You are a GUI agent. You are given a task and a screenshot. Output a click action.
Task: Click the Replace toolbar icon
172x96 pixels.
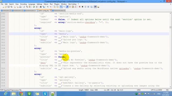pos(44,7)
